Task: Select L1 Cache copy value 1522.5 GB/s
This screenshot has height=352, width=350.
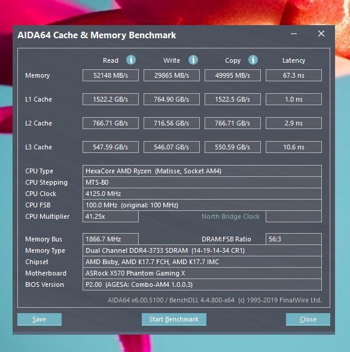Action: 233,99
